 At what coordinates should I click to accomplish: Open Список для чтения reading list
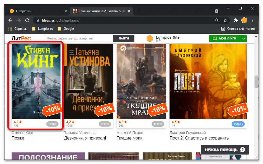click(238, 29)
